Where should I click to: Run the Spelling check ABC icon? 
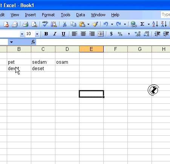[x=45, y=24]
